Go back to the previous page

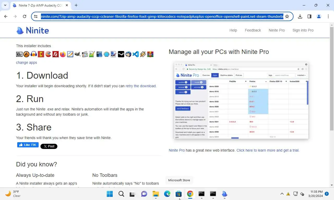(6, 16)
